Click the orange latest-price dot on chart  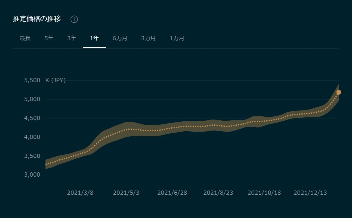pyautogui.click(x=339, y=92)
